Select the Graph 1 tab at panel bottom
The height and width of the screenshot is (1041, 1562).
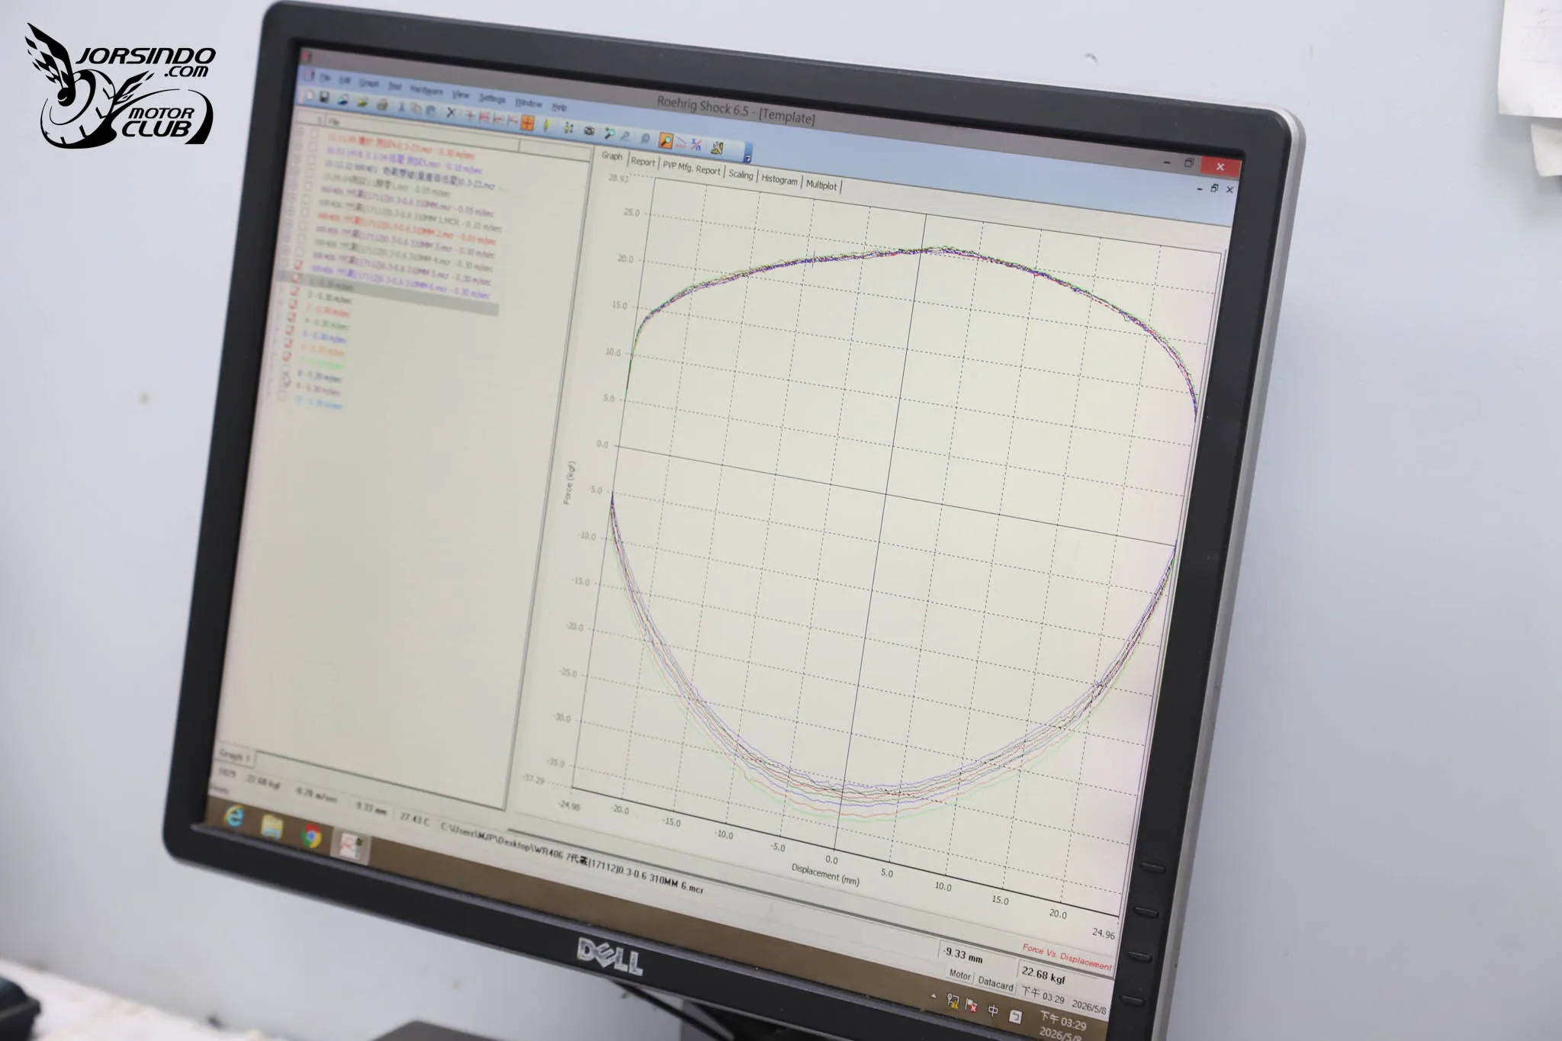pos(235,756)
